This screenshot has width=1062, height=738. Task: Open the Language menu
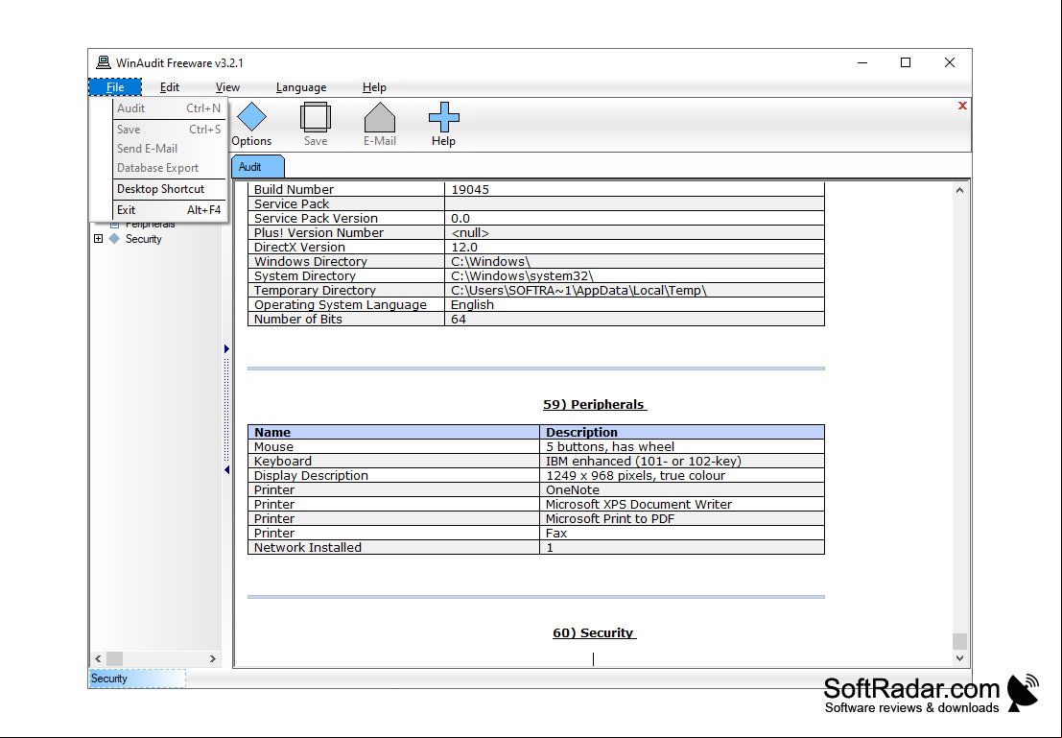coord(300,87)
